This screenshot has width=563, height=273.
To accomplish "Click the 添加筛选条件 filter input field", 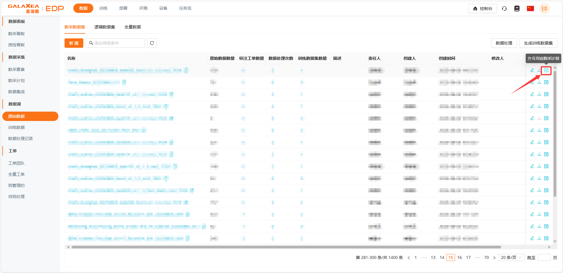I will (x=117, y=43).
